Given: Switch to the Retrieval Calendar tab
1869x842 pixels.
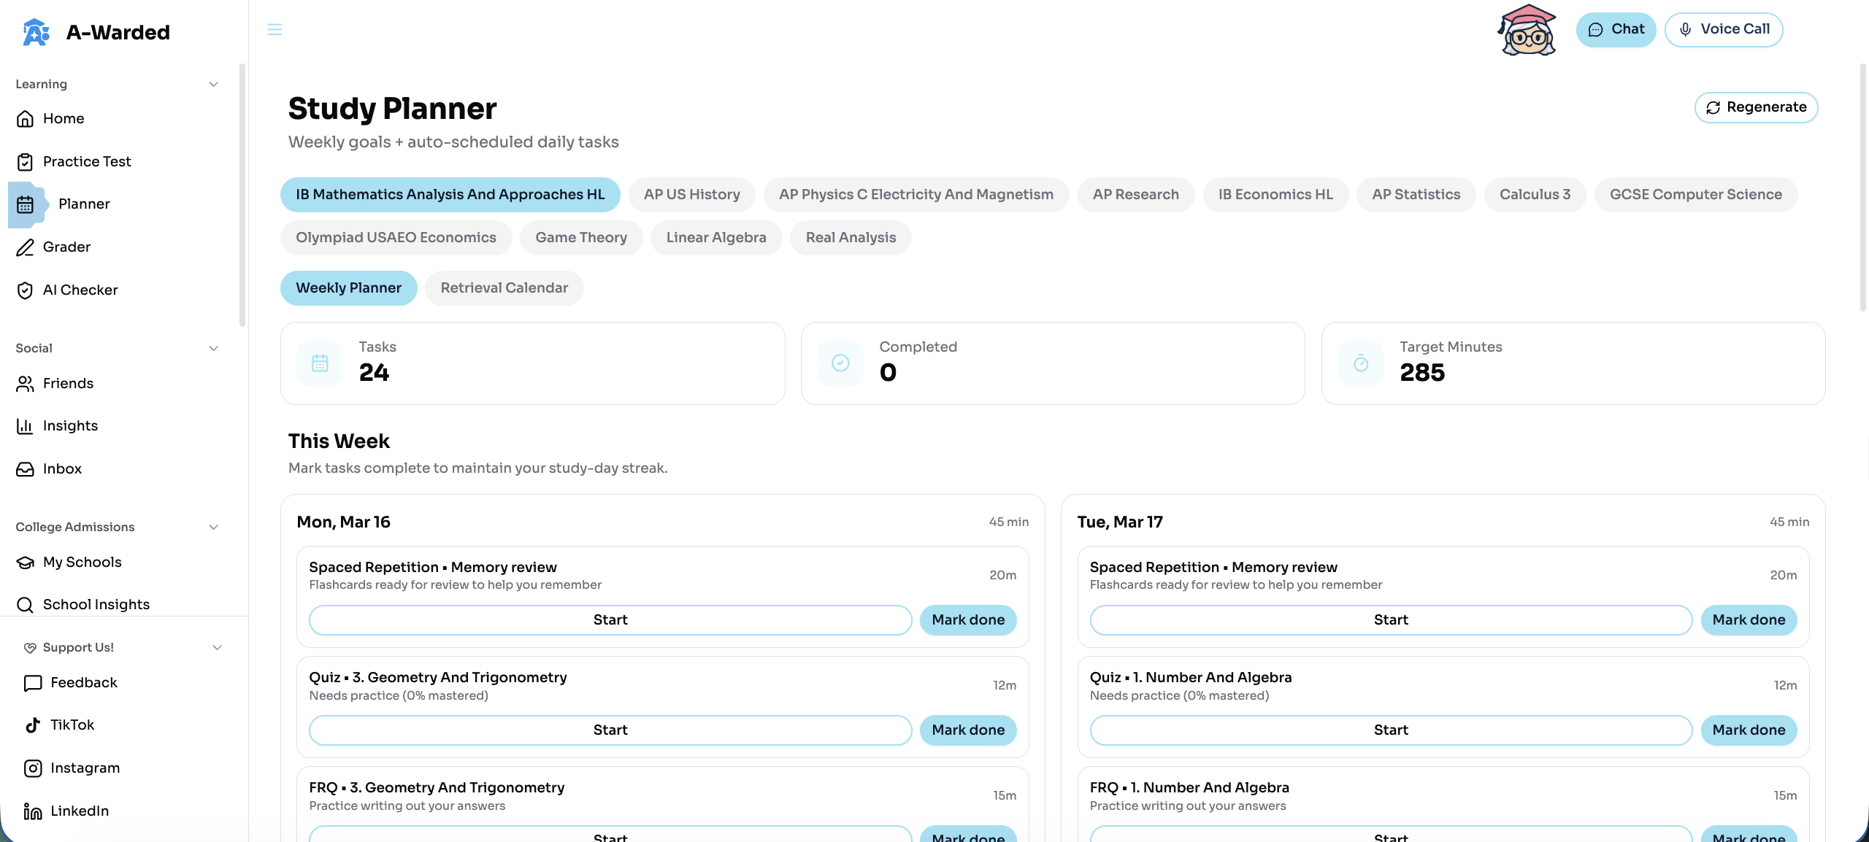Looking at the screenshot, I should tap(504, 287).
